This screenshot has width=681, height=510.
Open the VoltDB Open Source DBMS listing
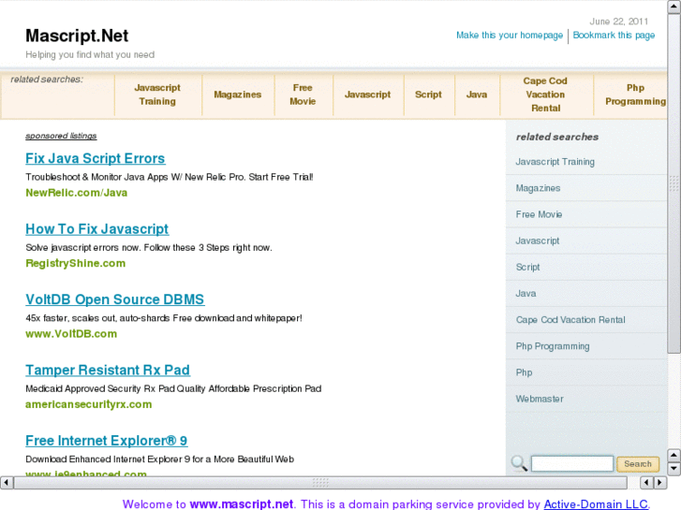114,299
